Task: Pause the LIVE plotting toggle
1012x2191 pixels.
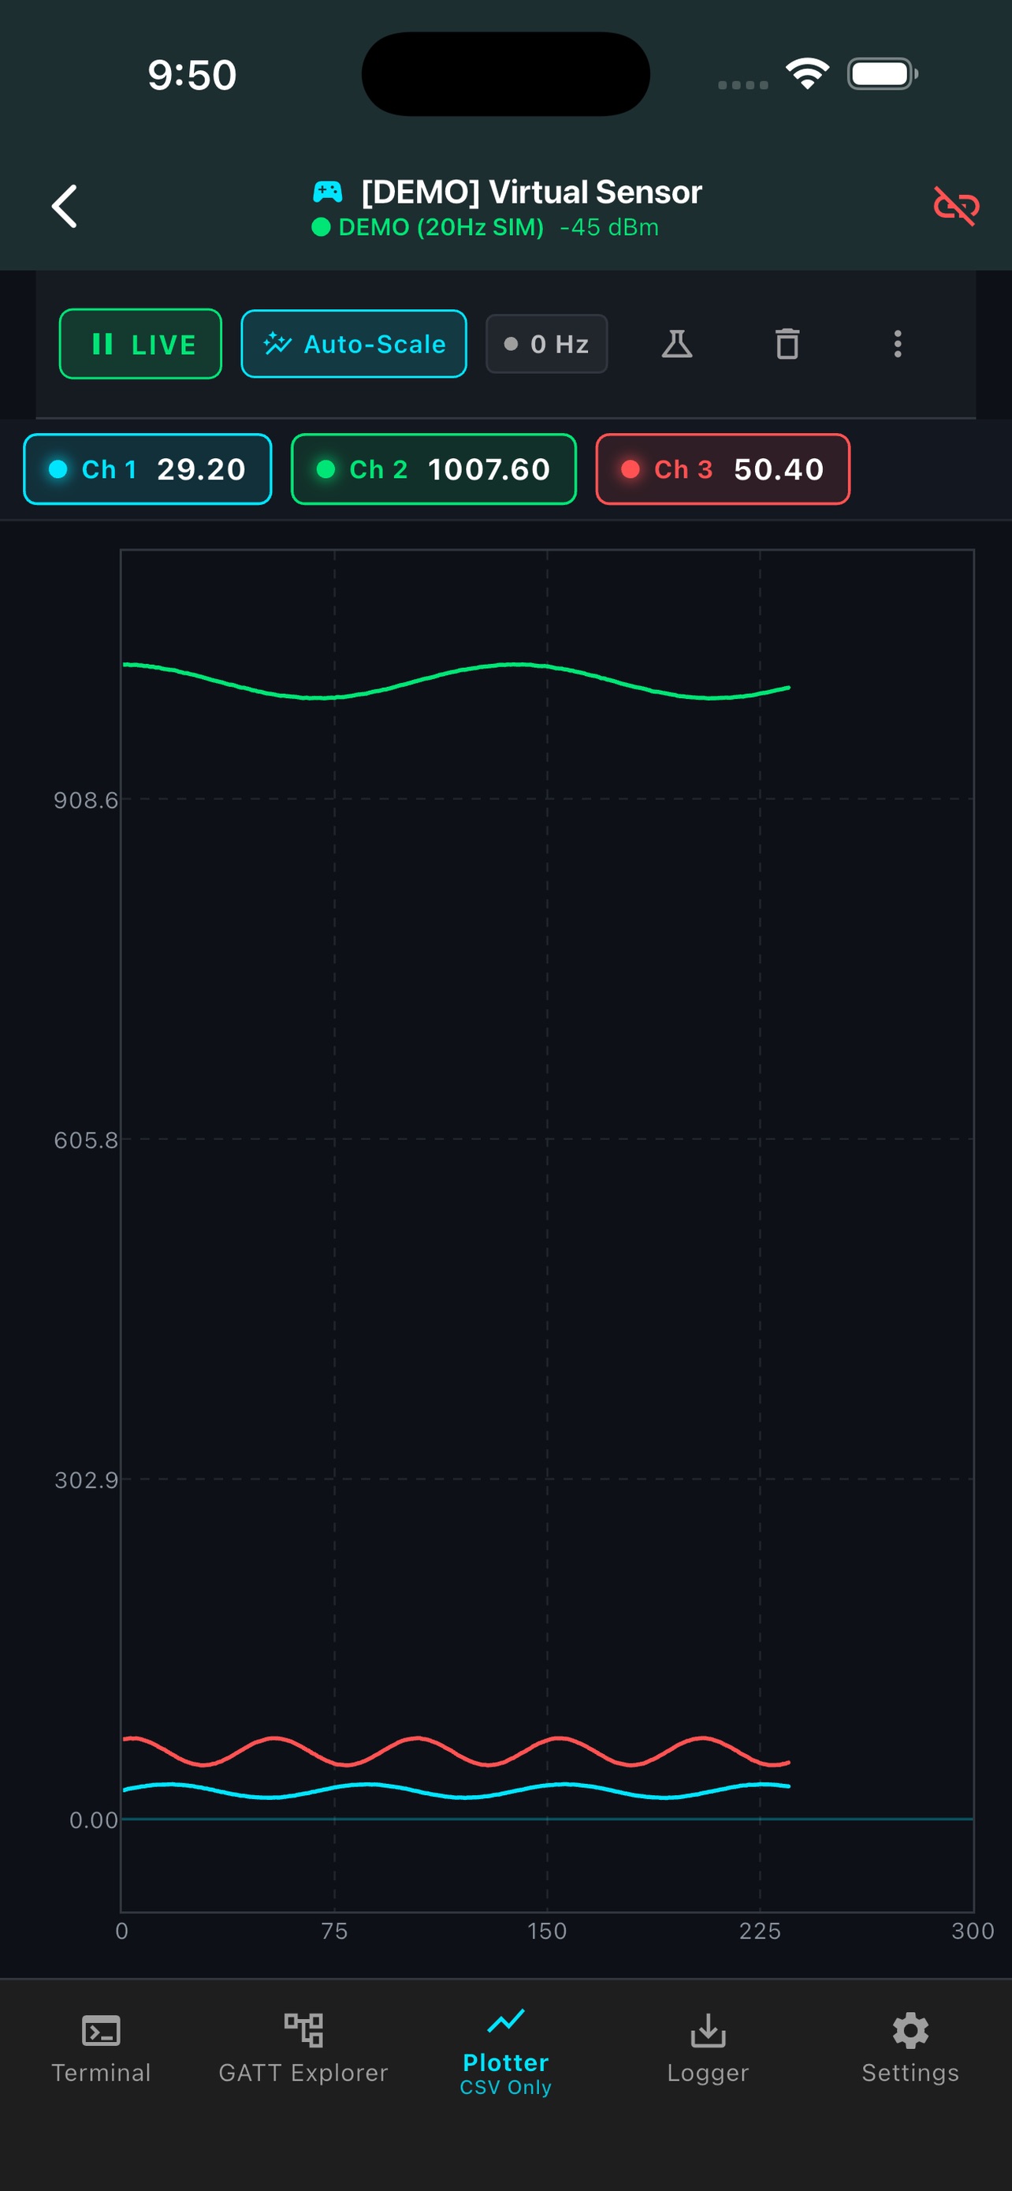Action: point(140,345)
